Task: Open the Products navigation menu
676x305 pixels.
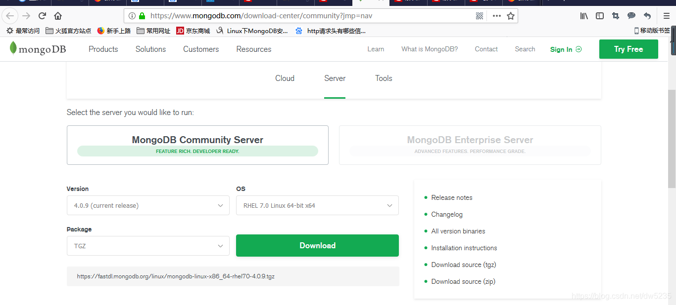Action: tap(103, 49)
